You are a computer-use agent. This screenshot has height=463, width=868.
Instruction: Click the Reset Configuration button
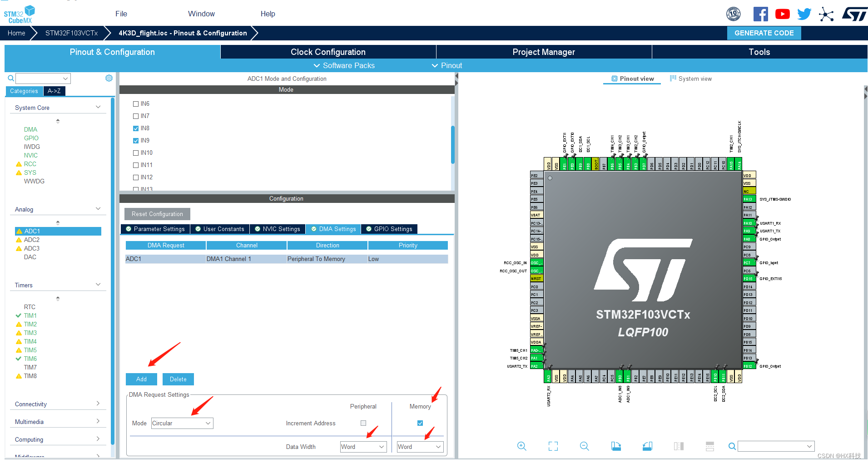(157, 214)
